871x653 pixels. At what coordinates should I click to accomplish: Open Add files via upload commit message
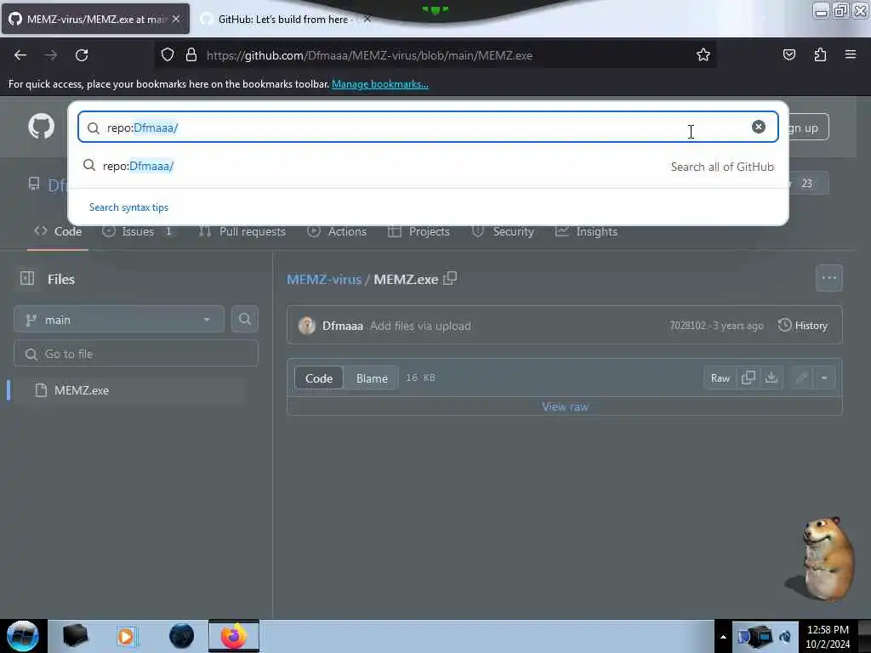click(x=420, y=326)
